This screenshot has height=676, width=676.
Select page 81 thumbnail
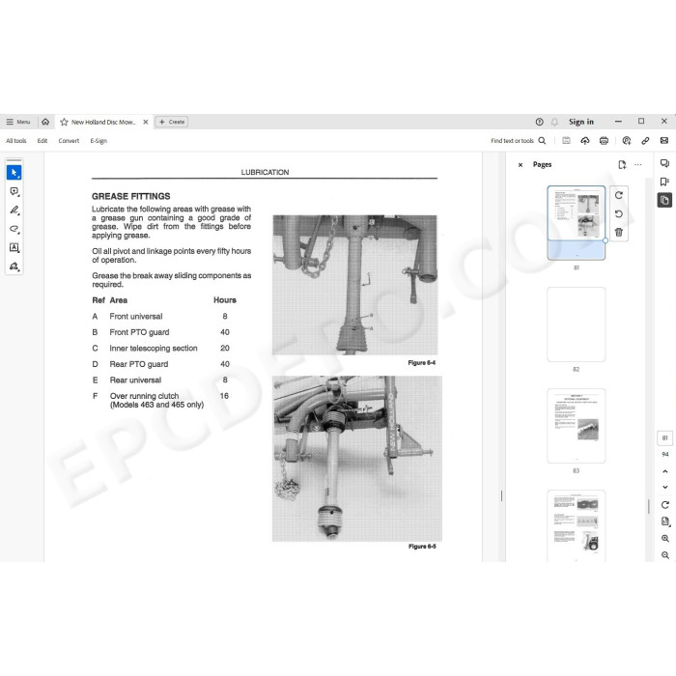pos(576,222)
